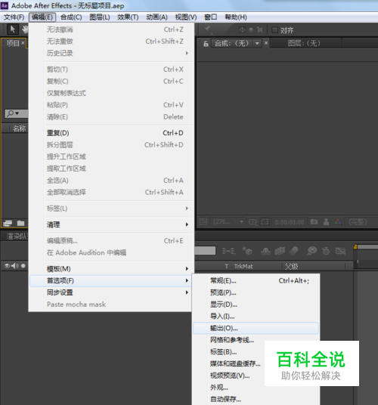The height and width of the screenshot is (405, 378).
Task: Click the 0:00:00:00 current time field
Action: point(290,222)
